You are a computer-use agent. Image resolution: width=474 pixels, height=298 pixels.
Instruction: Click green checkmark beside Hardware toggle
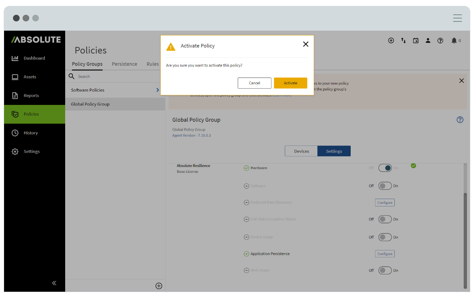tap(413, 165)
